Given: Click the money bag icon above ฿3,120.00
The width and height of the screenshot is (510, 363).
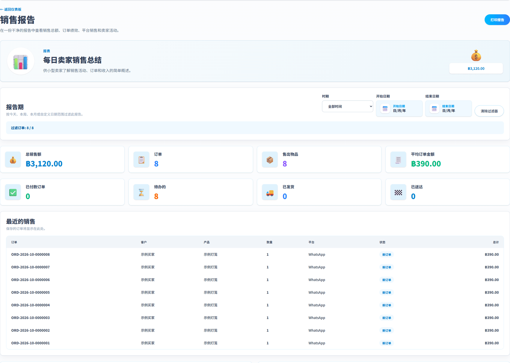Looking at the screenshot, I should click(x=476, y=56).
